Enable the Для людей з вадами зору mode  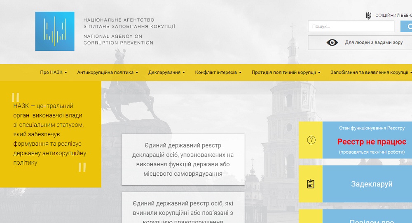coord(373,42)
